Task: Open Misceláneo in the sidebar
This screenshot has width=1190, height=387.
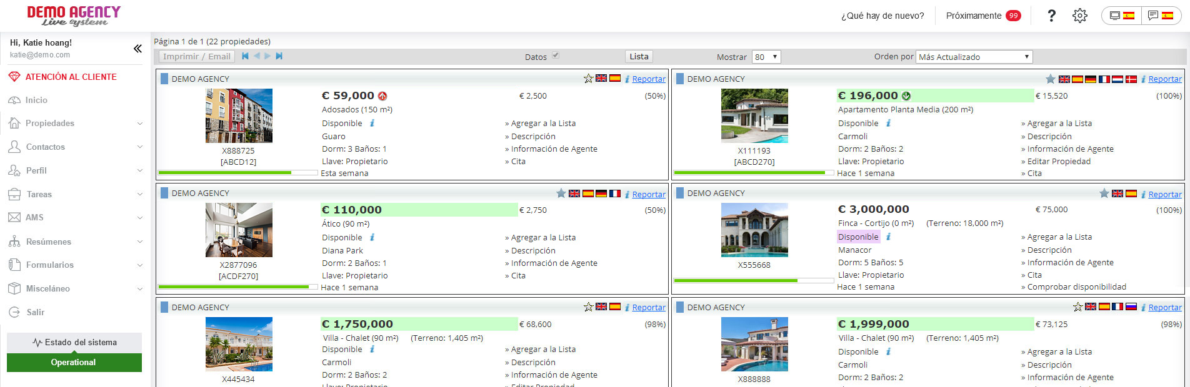Action: 47,288
